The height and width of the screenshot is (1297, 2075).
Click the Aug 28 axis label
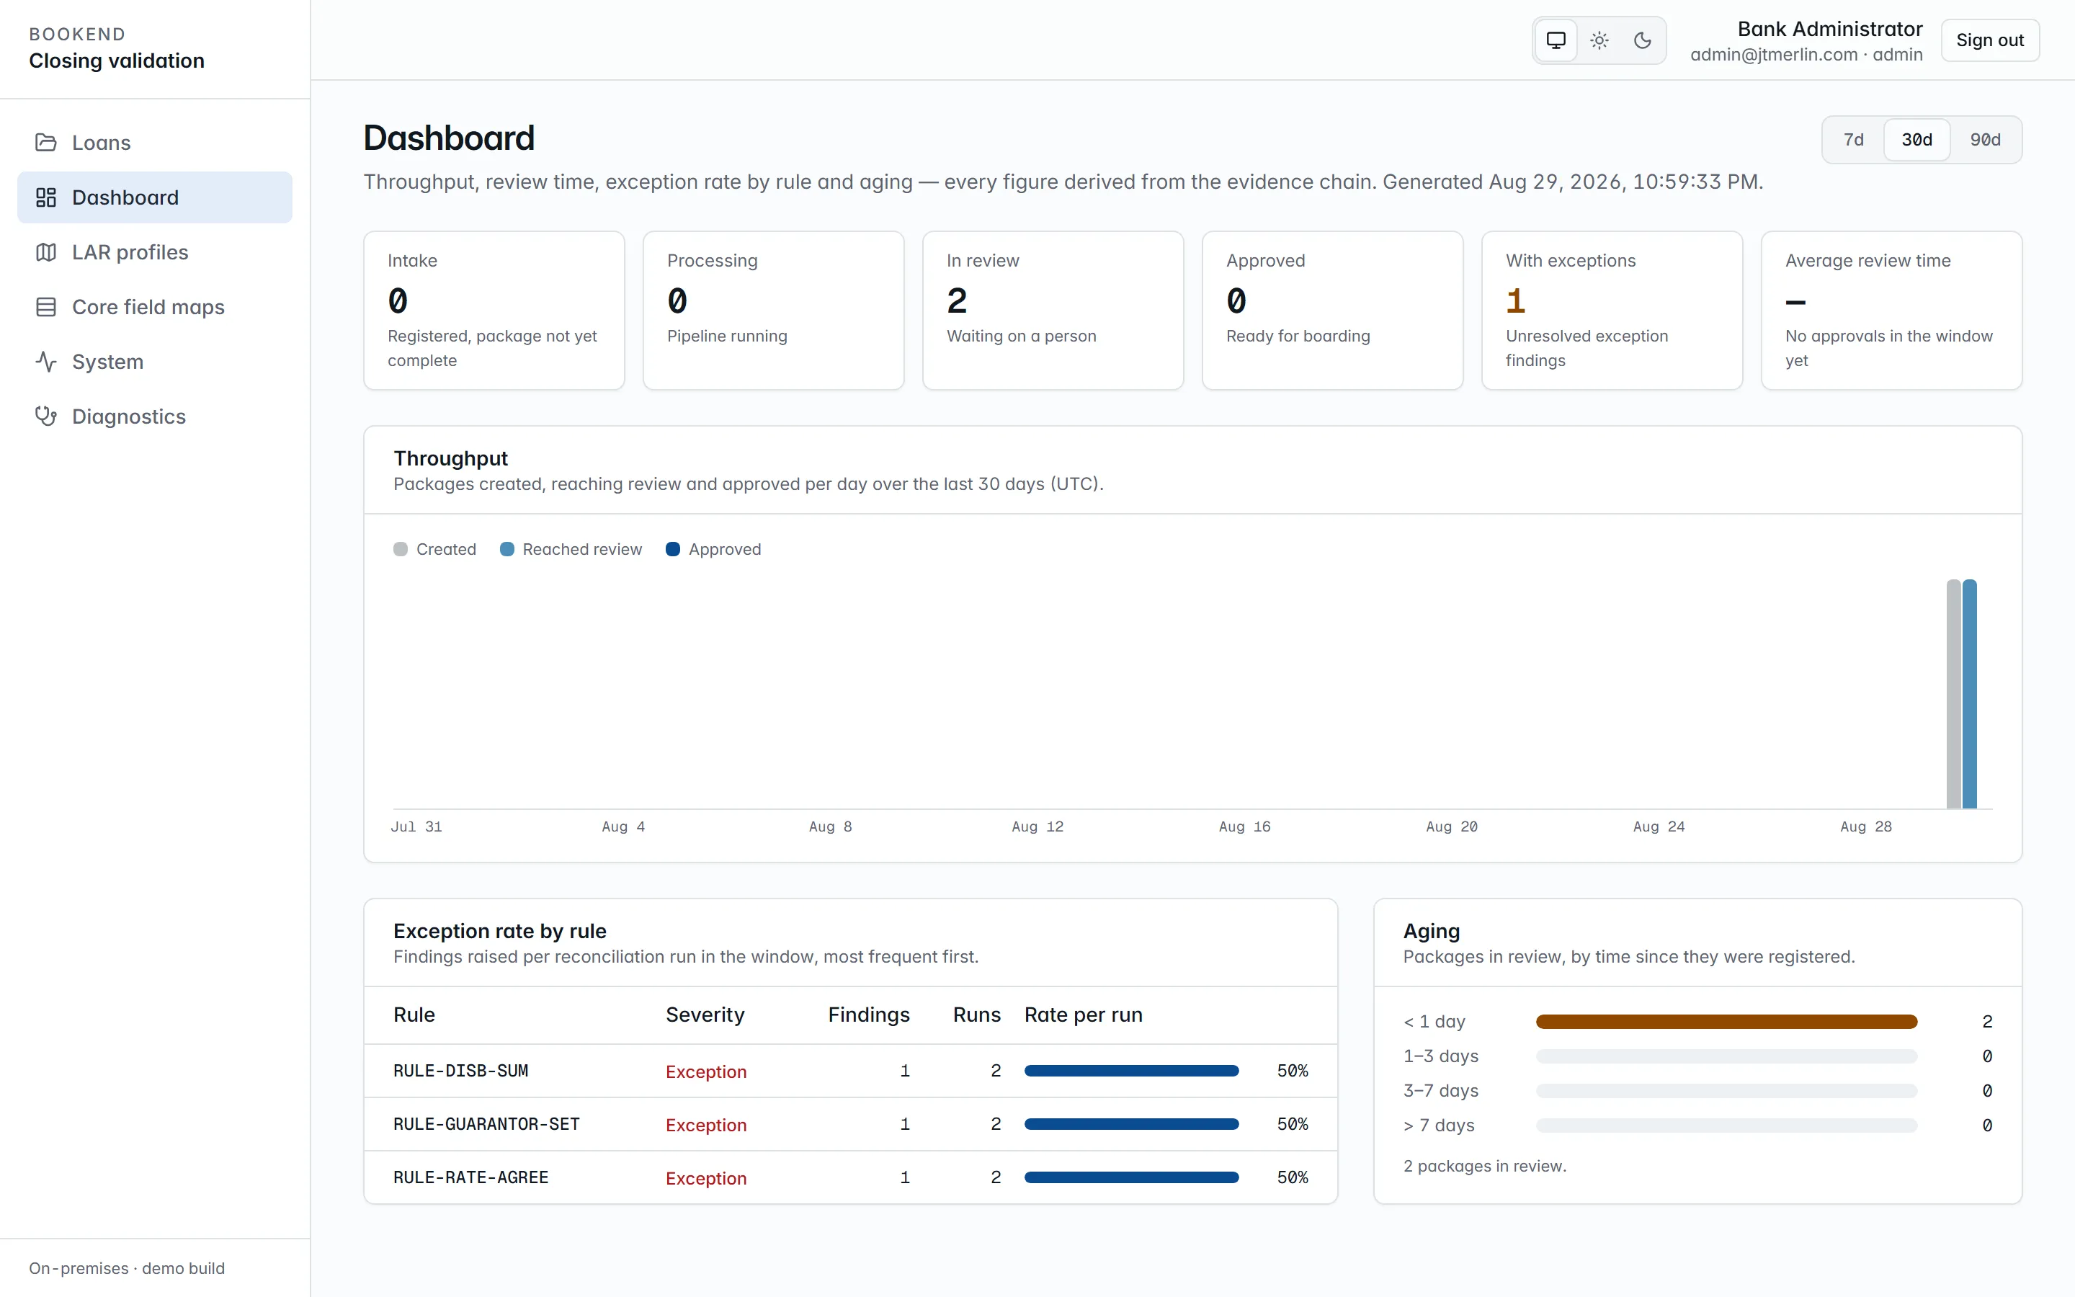tap(1866, 827)
